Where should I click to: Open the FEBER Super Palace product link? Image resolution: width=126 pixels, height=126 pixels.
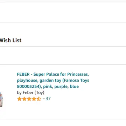tap(53, 80)
